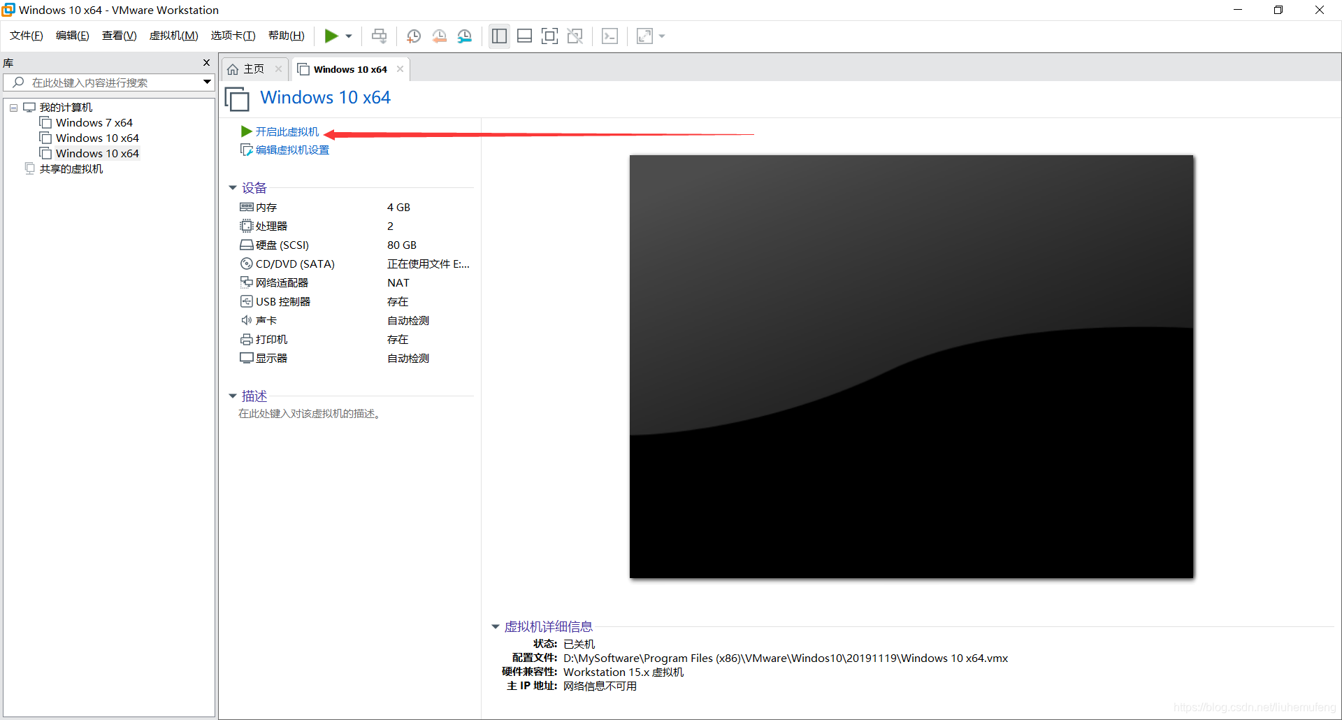
Task: Click the configuration file path text
Action: [786, 658]
